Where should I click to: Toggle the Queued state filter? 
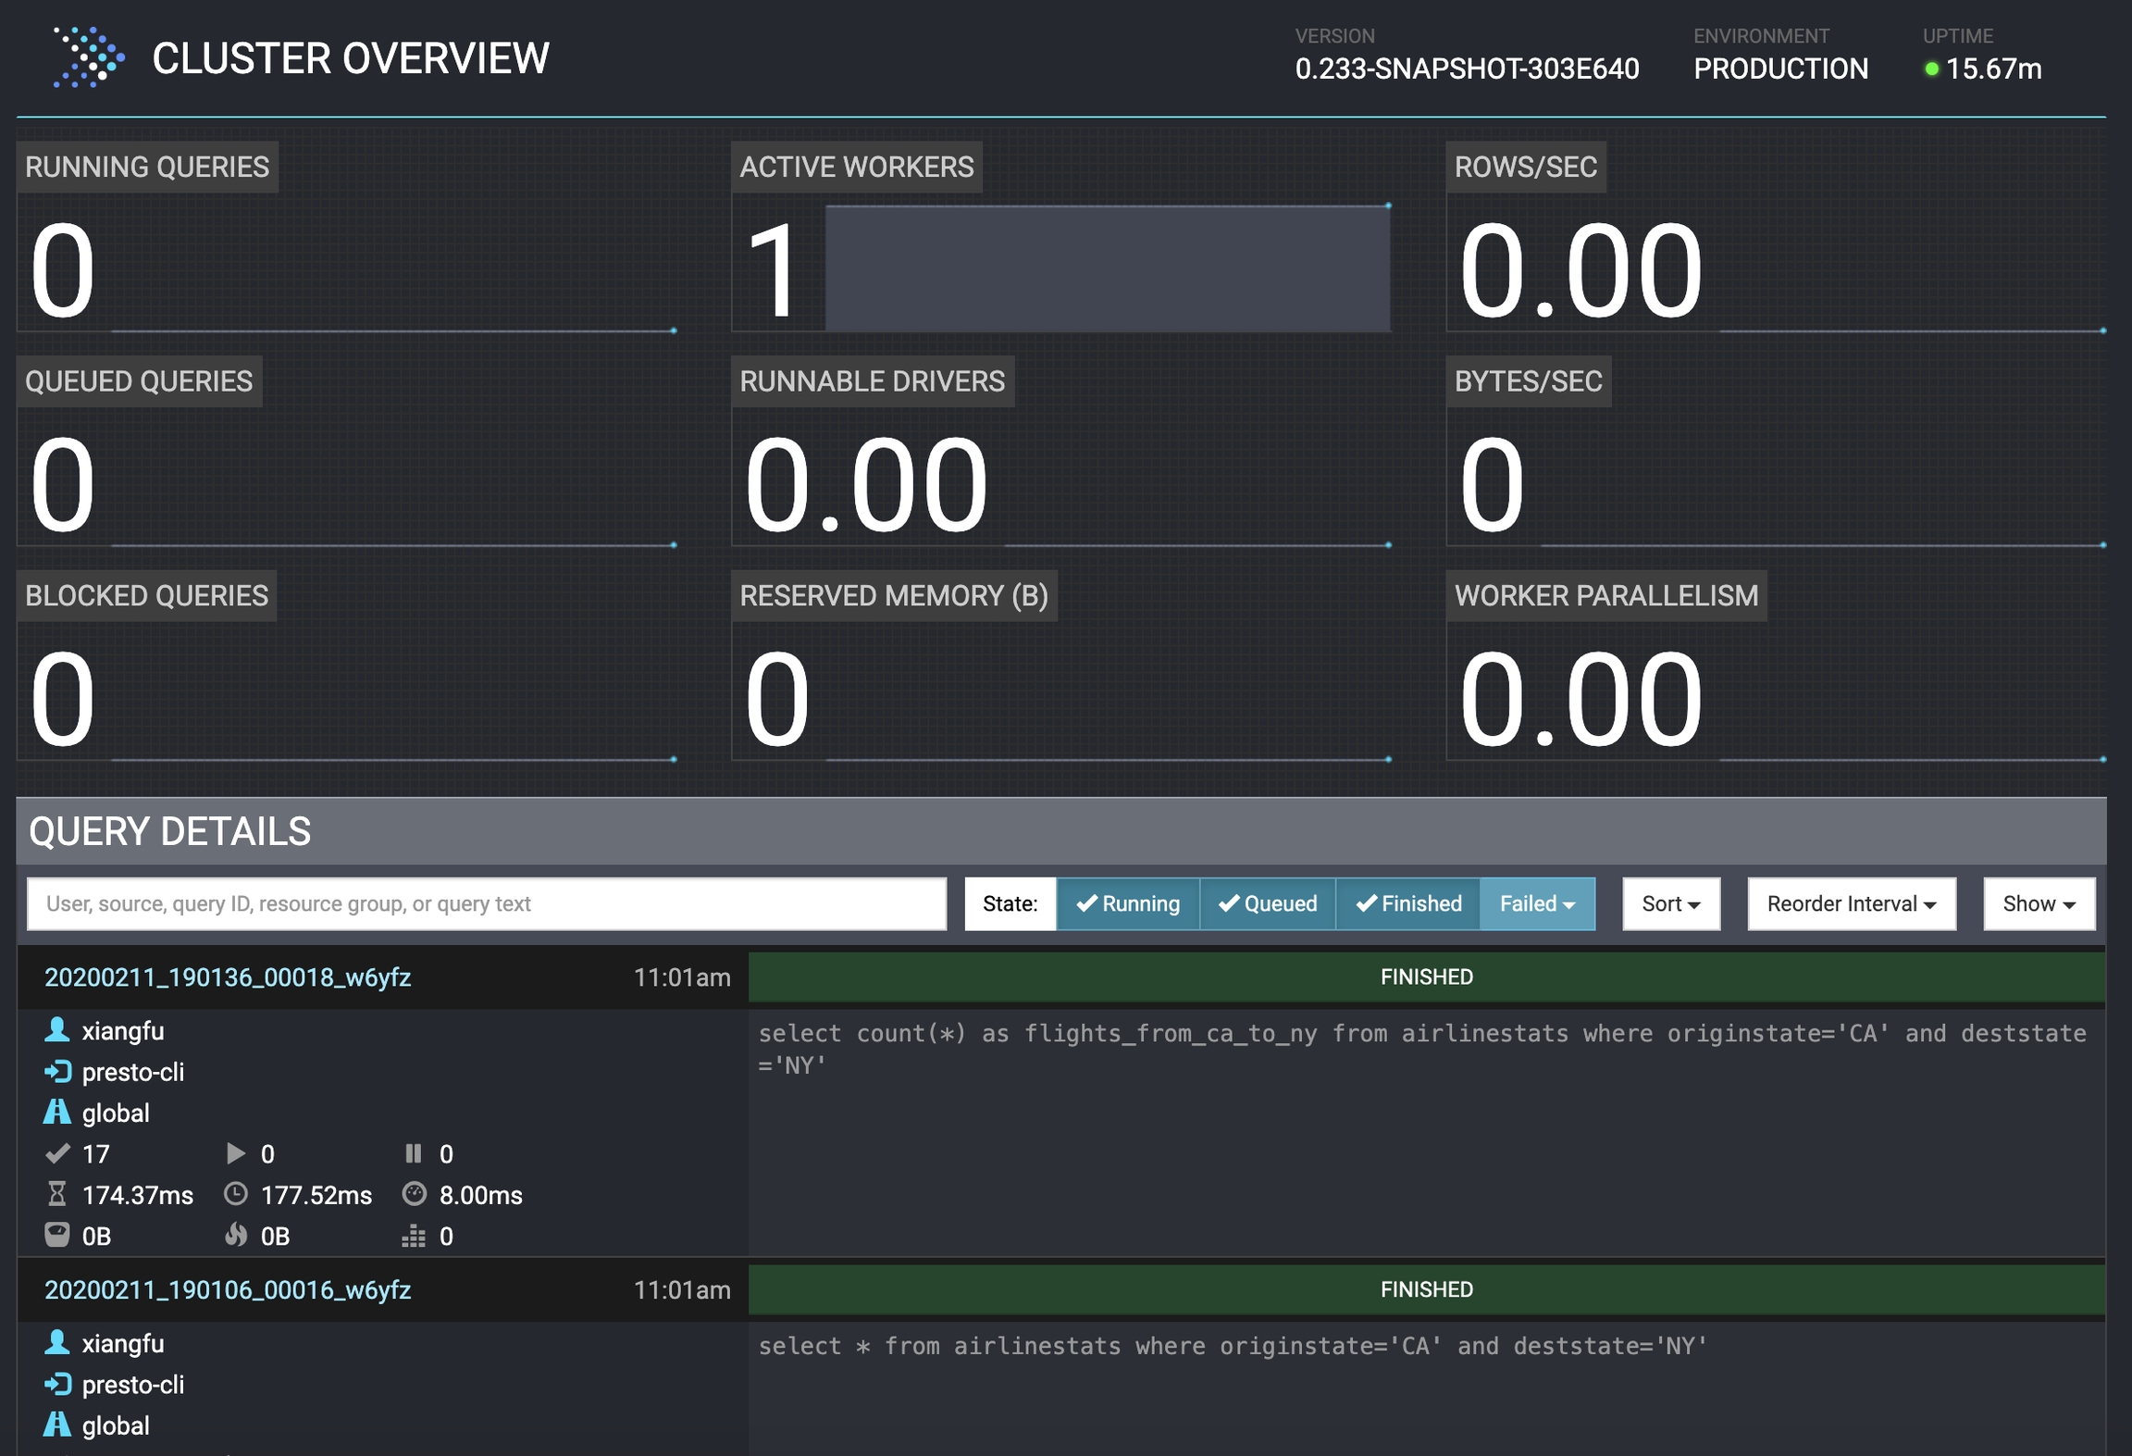tap(1267, 903)
